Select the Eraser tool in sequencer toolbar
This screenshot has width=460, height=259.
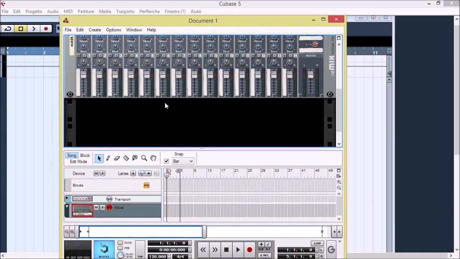pyautogui.click(x=117, y=158)
